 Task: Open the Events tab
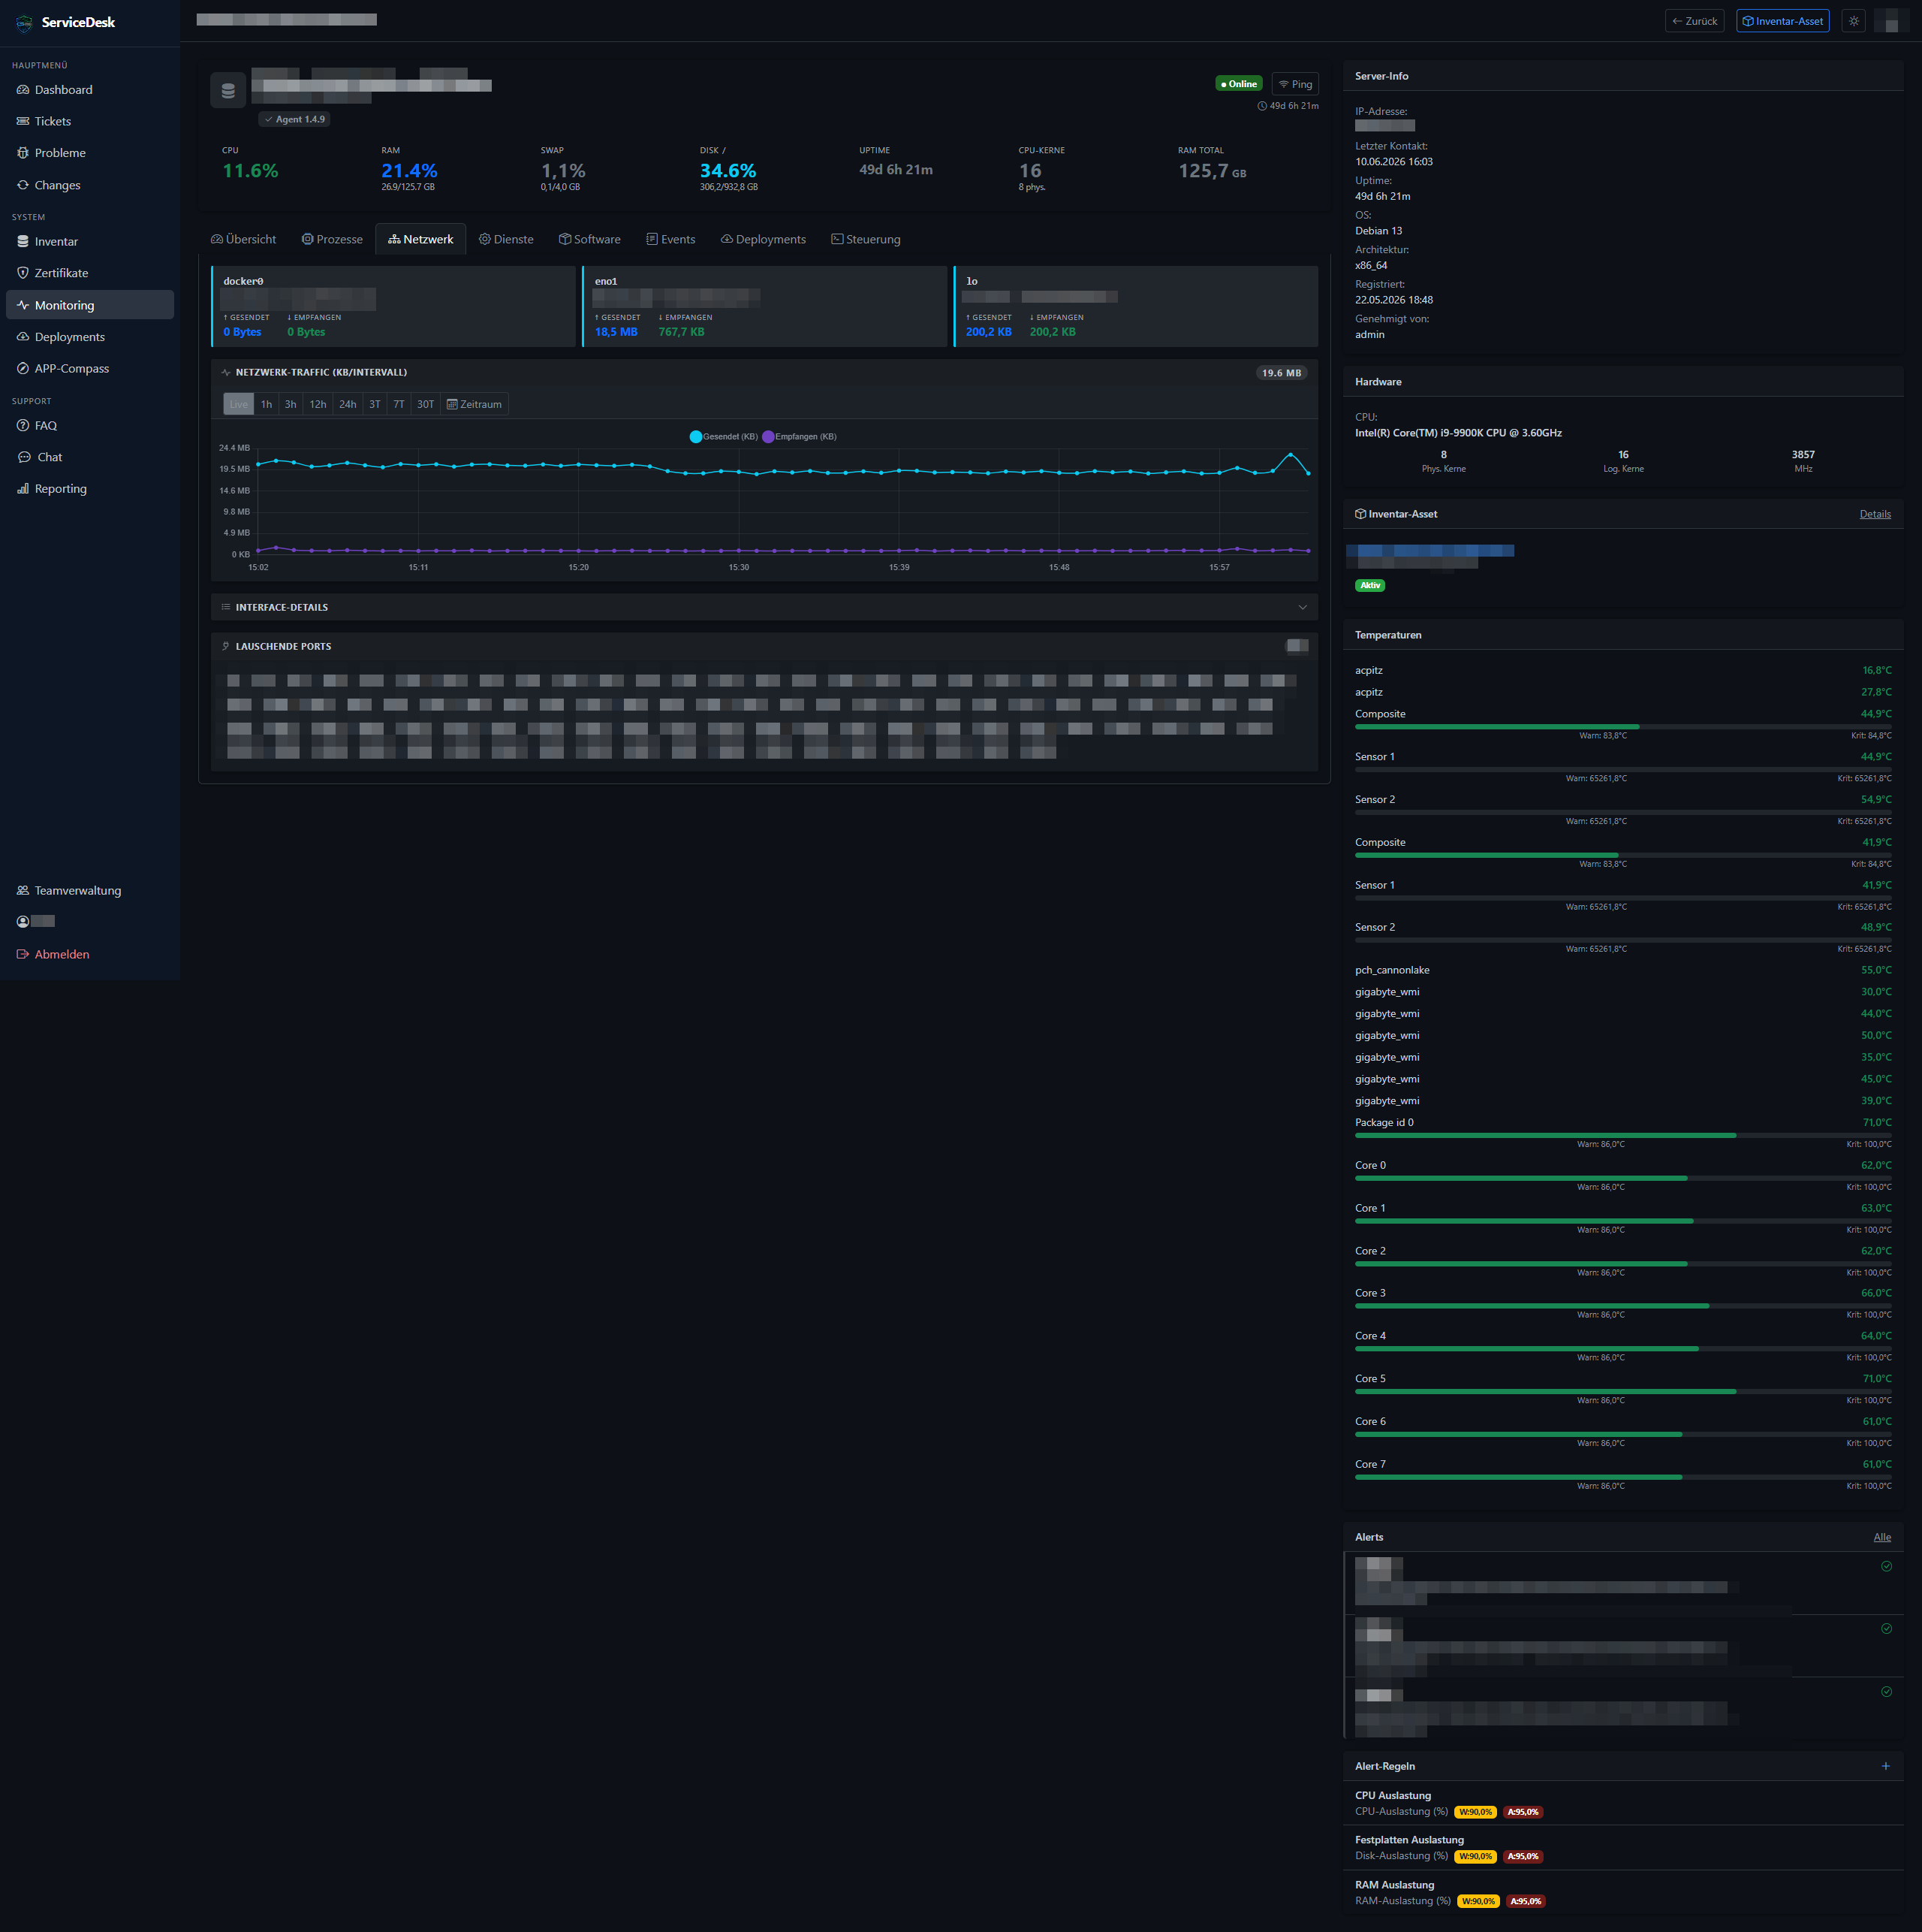[x=670, y=240]
